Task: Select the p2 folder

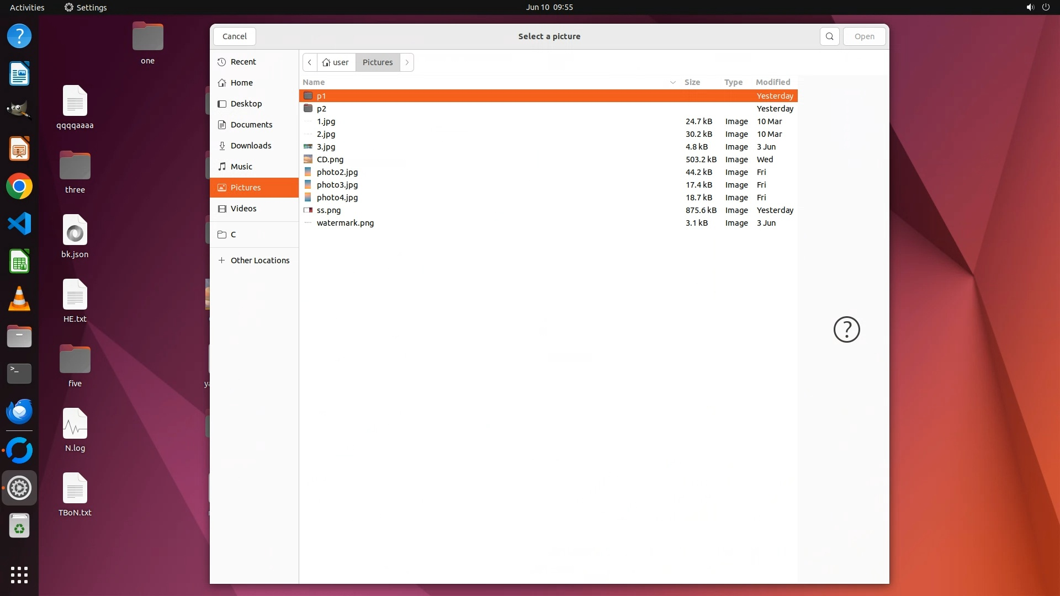Action: pyautogui.click(x=321, y=109)
